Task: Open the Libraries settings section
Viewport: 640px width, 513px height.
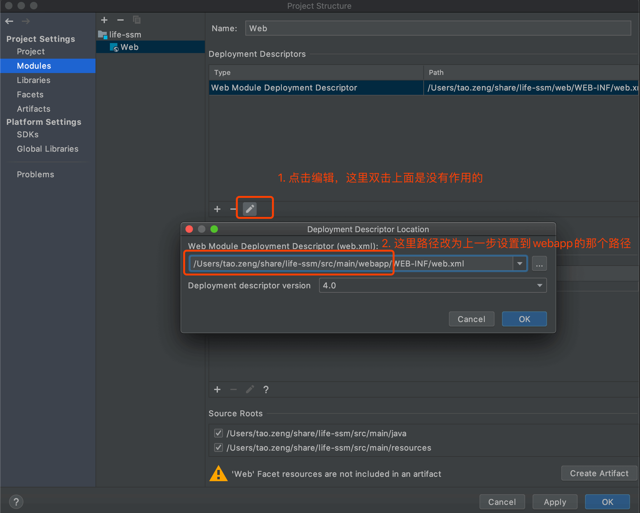Action: click(33, 80)
